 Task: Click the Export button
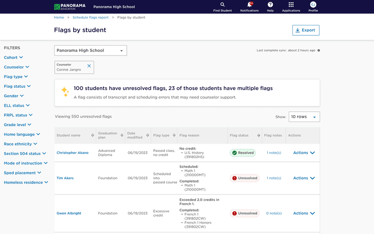[306, 30]
